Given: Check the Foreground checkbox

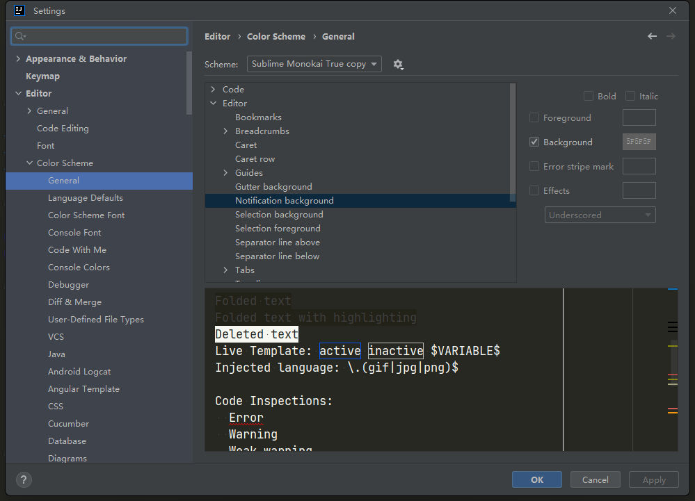Looking at the screenshot, I should pos(534,117).
